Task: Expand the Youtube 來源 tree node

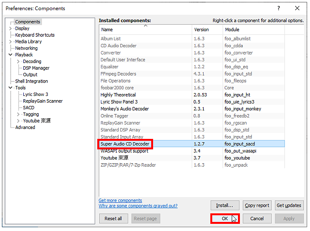Action: click(19, 121)
